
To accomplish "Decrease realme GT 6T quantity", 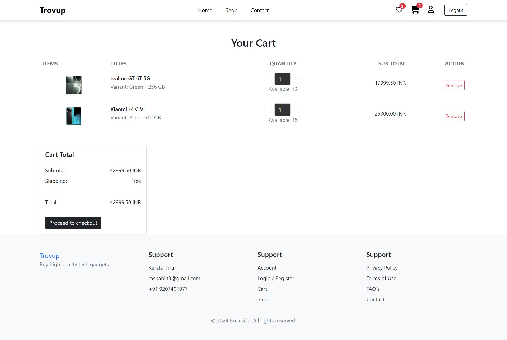I will (268, 79).
